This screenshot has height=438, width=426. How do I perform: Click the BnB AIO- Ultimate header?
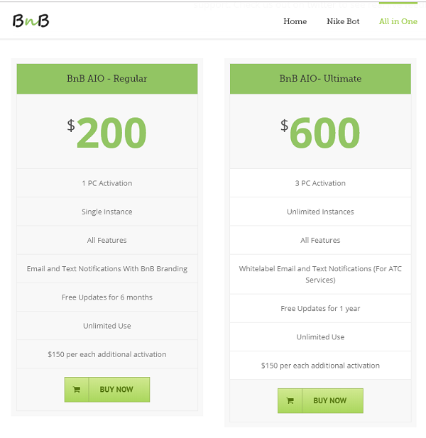tap(320, 79)
